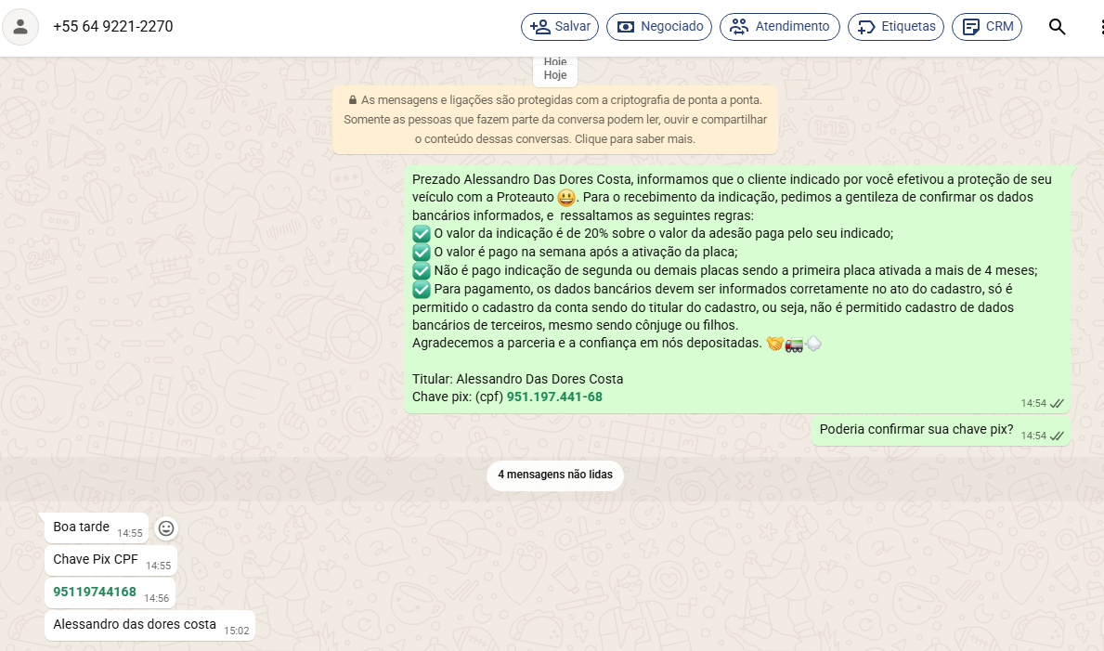Select the Chave Pix CPF message
The width and height of the screenshot is (1104, 651).
click(x=96, y=560)
